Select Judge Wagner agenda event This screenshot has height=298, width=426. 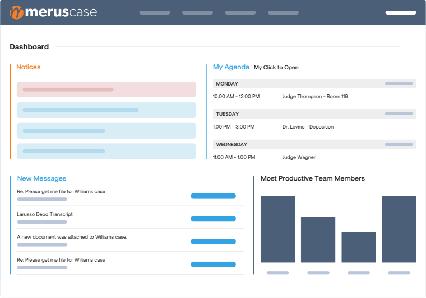pyautogui.click(x=299, y=157)
